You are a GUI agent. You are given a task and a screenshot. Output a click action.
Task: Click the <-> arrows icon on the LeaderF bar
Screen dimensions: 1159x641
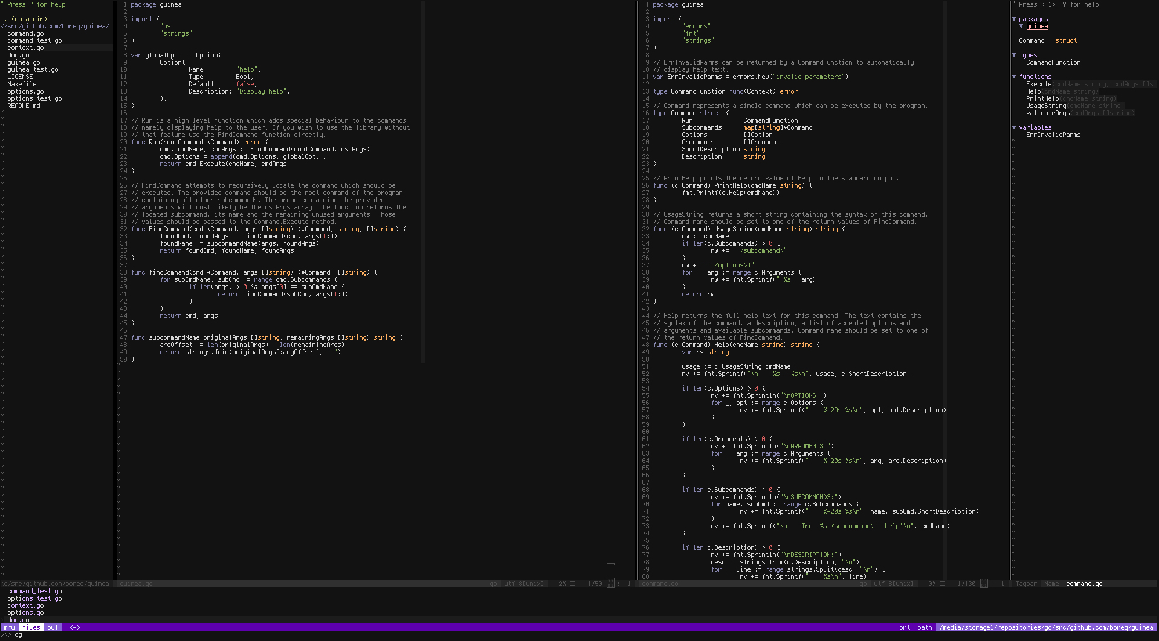74,627
